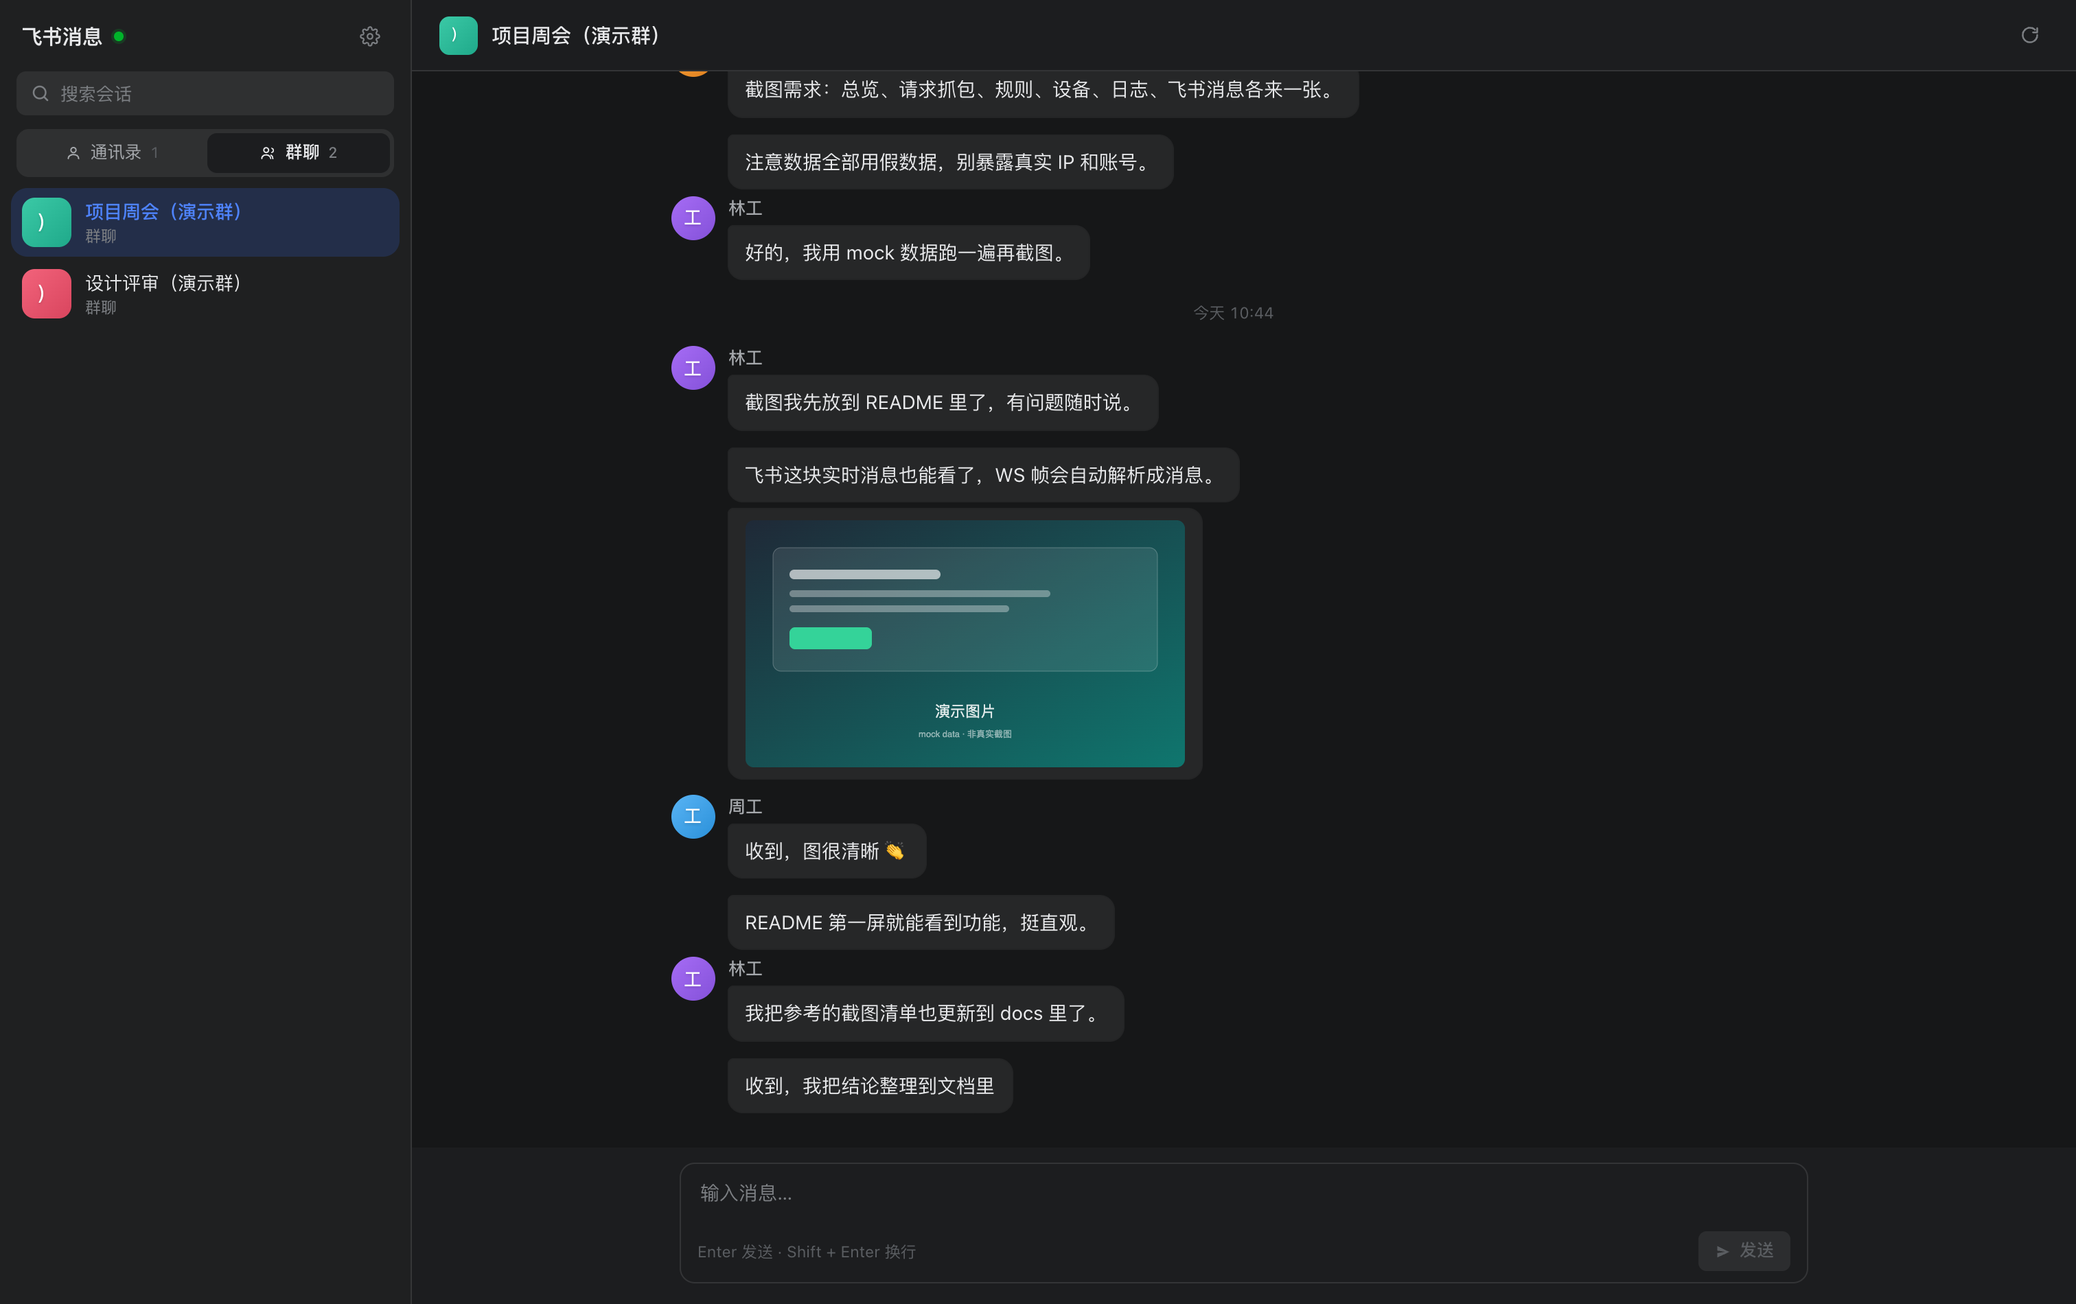Click message 截图我先放到 README 里了
This screenshot has height=1304, width=2076.
(x=943, y=402)
